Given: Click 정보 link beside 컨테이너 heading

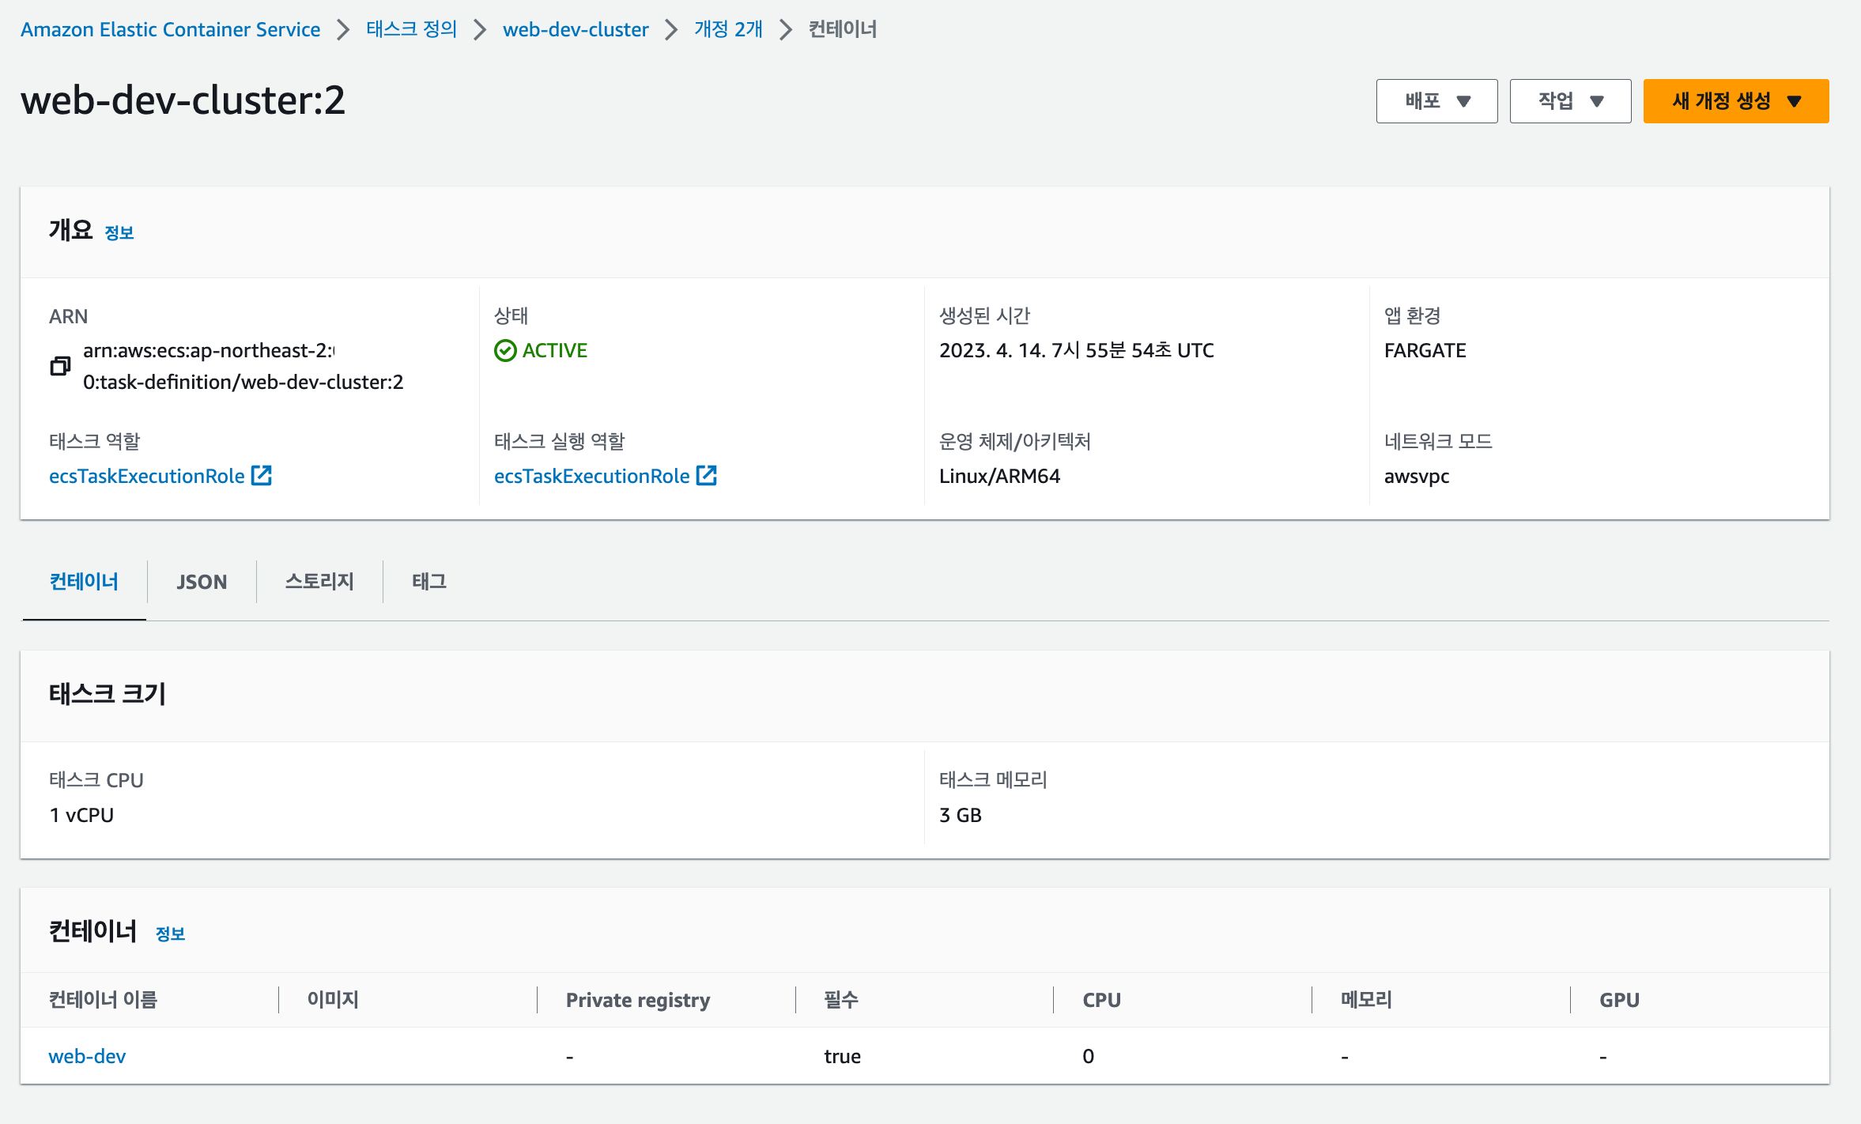Looking at the screenshot, I should coord(170,934).
